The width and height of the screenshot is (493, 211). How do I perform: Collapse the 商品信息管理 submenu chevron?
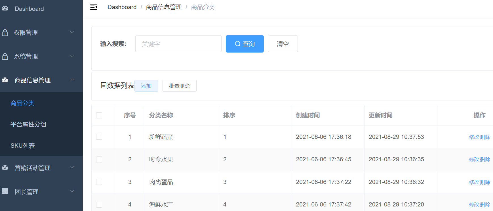(72, 80)
